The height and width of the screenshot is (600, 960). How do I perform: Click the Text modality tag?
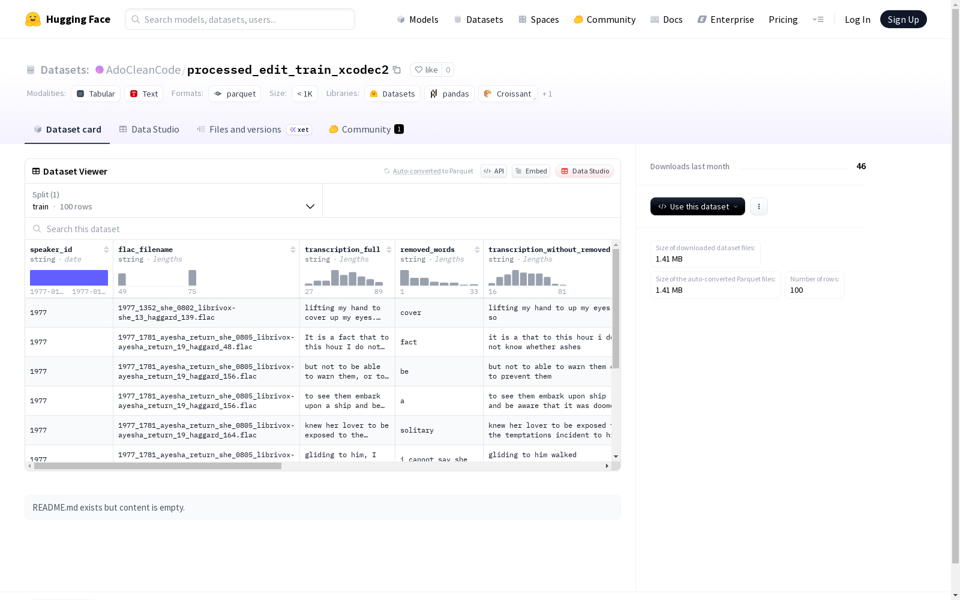pos(144,94)
